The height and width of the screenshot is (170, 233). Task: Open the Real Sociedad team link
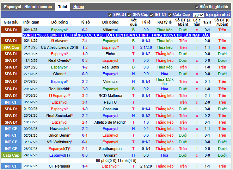tap(60, 116)
